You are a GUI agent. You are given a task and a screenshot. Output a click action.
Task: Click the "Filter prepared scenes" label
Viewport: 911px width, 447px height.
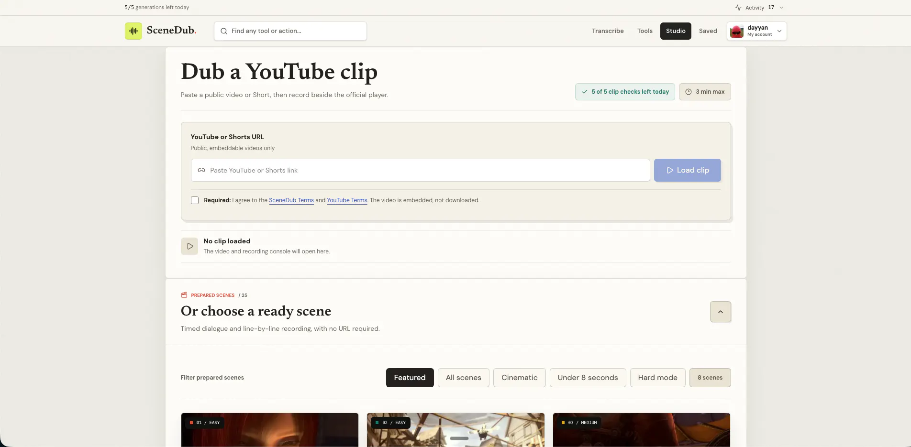212,378
